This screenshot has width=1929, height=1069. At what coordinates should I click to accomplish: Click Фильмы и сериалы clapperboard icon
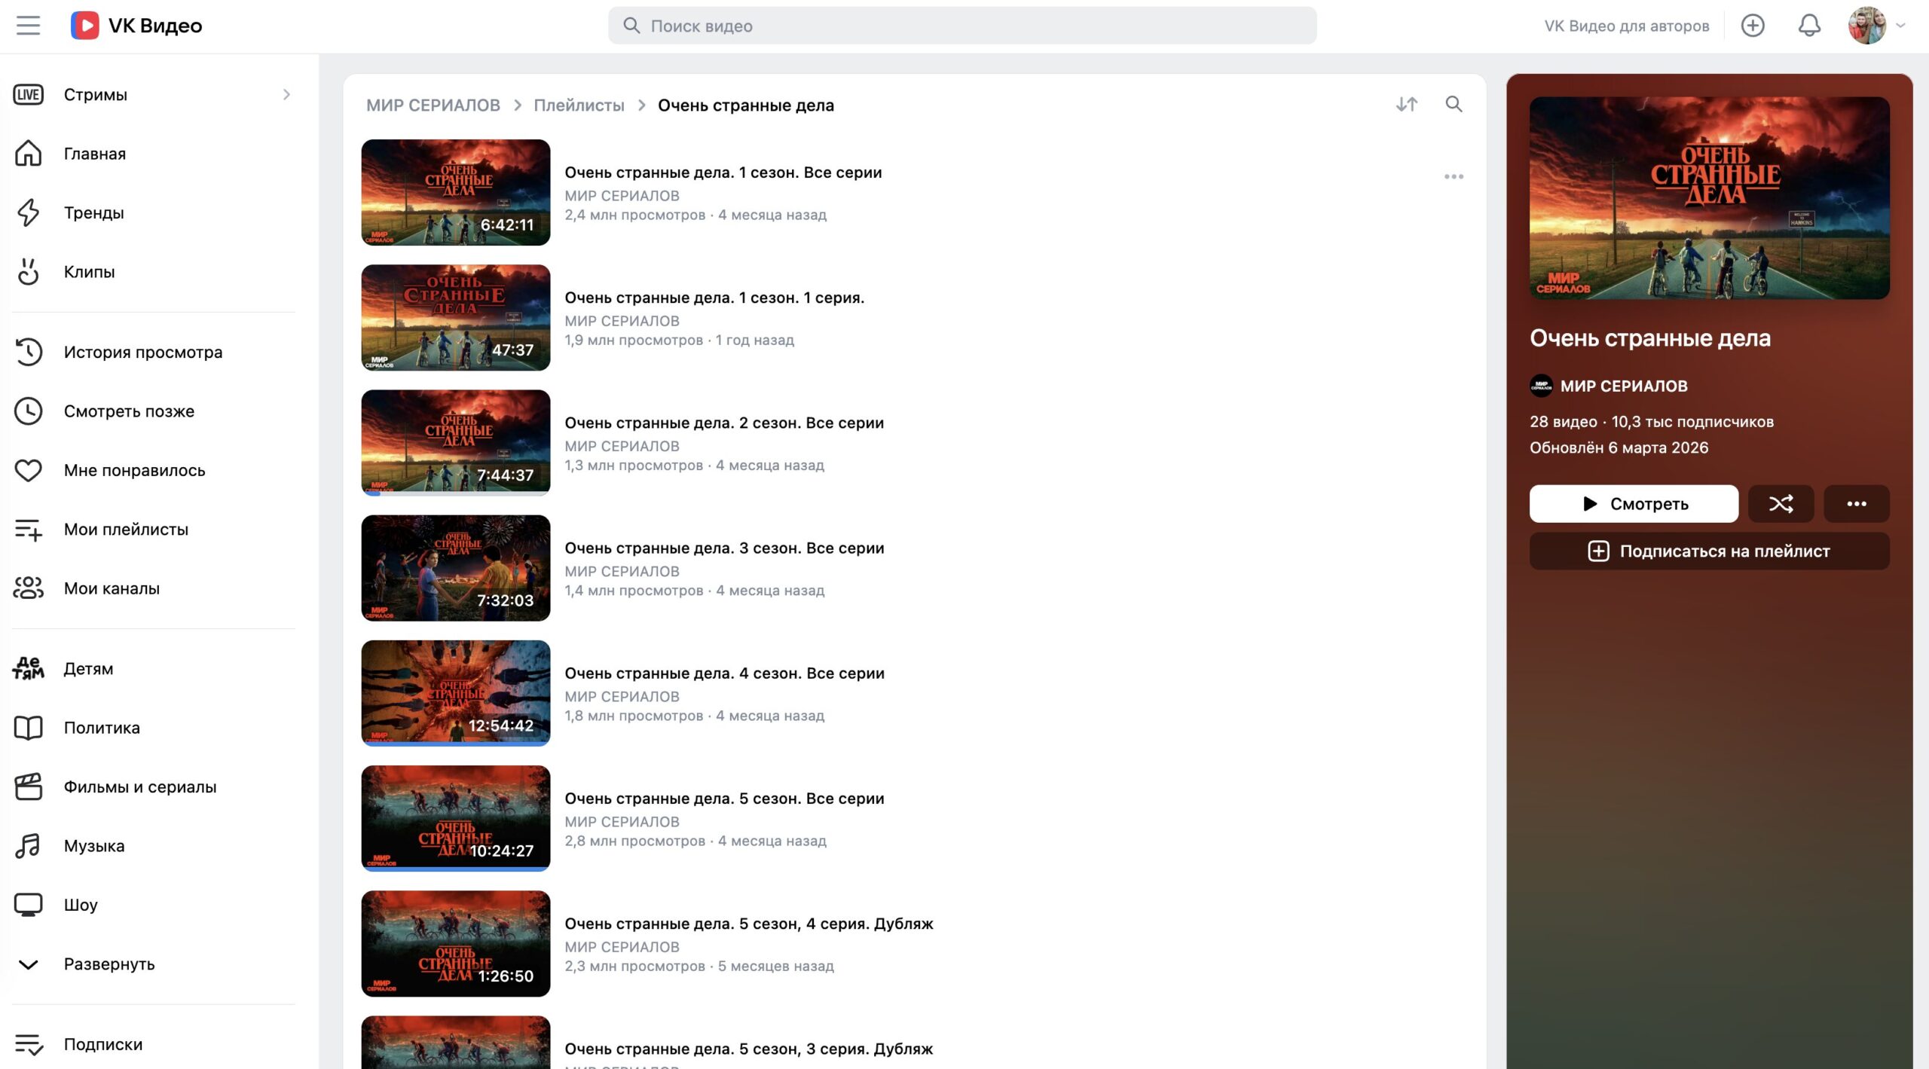coord(28,786)
